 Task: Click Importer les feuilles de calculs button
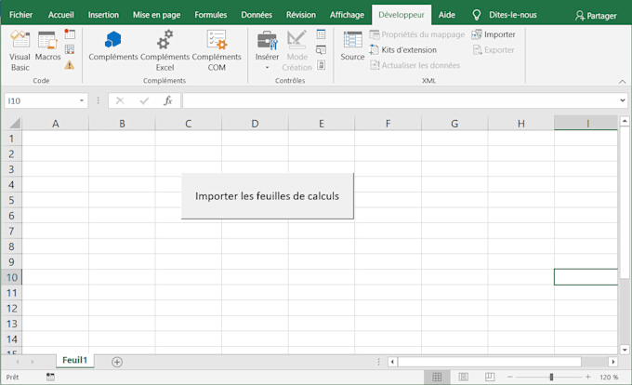coord(268,196)
